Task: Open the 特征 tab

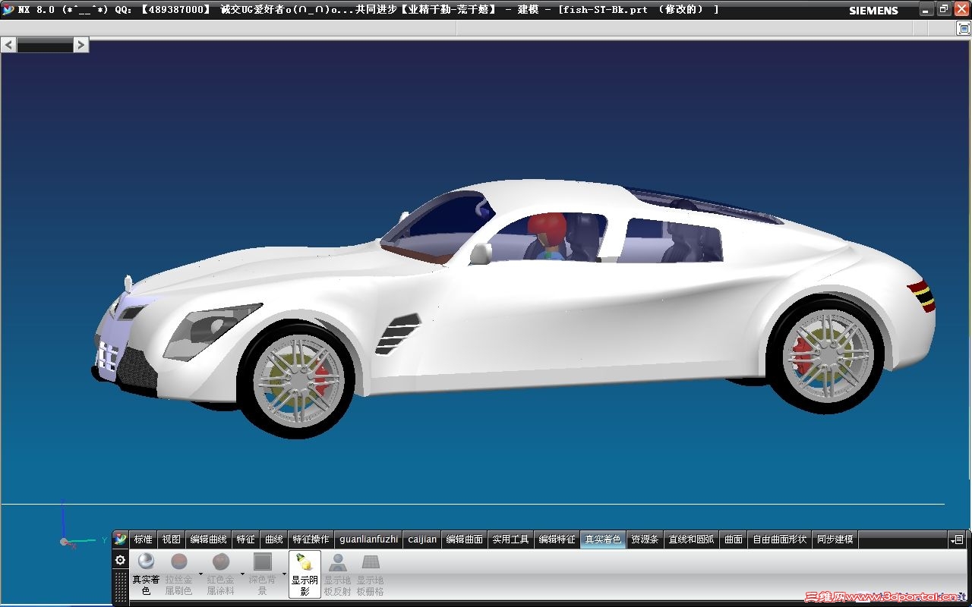Action: (x=245, y=539)
